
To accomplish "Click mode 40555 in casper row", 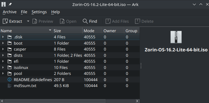I will click(90, 49).
